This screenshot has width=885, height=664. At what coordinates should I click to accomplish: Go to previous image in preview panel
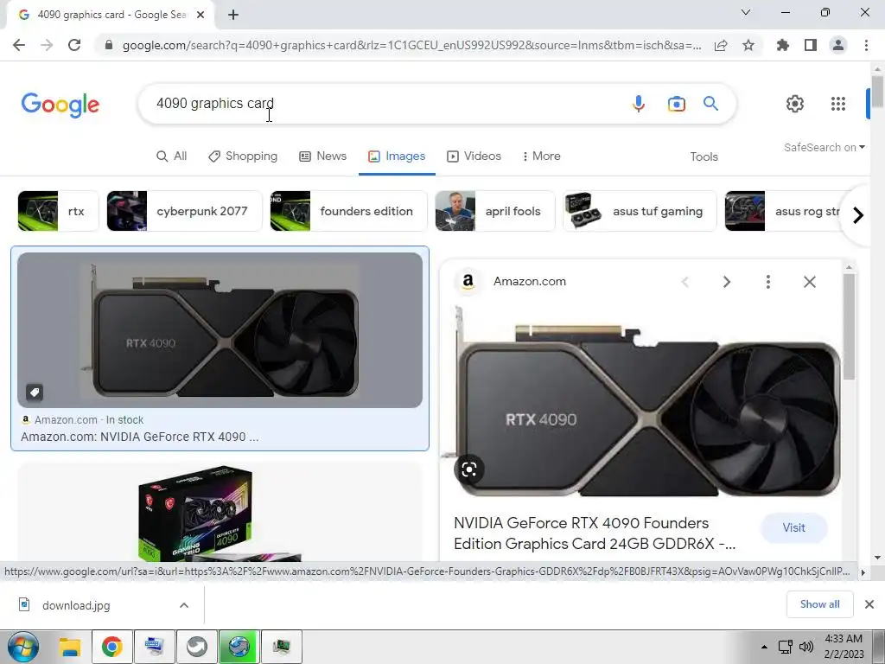coord(685,282)
